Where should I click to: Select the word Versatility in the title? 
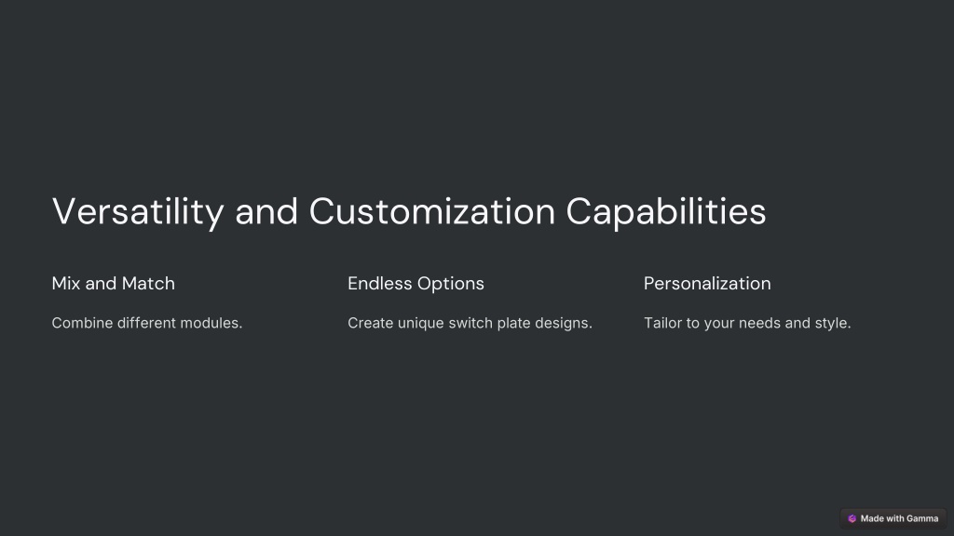coord(138,212)
